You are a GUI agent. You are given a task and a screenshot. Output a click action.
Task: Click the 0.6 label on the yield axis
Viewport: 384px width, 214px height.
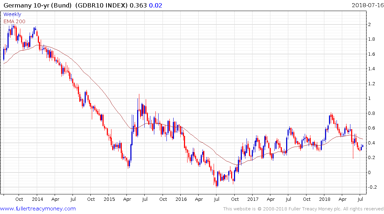(x=372, y=128)
